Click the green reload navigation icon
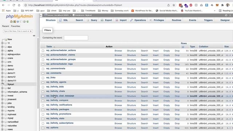 (x=28, y=21)
